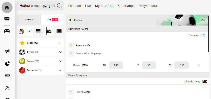Bet on П1 odds 2.95
Screen dimensions: 211x99
[116, 65]
